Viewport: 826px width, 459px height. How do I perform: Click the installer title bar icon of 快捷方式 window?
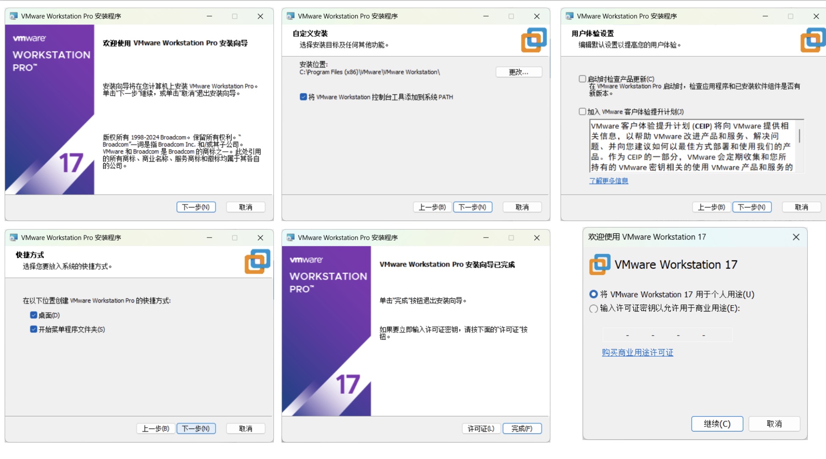pos(14,238)
